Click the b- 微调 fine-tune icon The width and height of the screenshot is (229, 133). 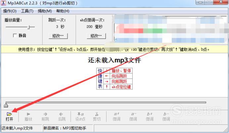(166, 114)
